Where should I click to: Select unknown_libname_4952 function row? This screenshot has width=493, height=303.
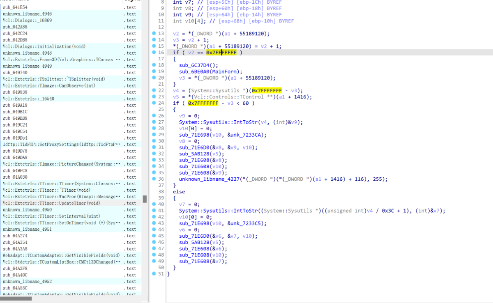pyautogui.click(x=71, y=282)
